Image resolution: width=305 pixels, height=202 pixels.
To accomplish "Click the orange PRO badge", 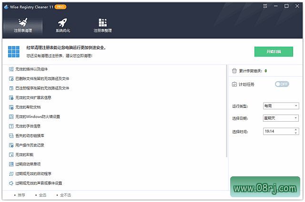I will [61, 7].
